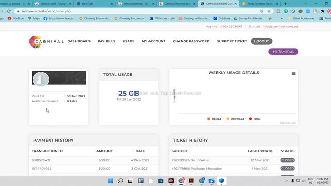Click the volume tray icon

(x=304, y=181)
